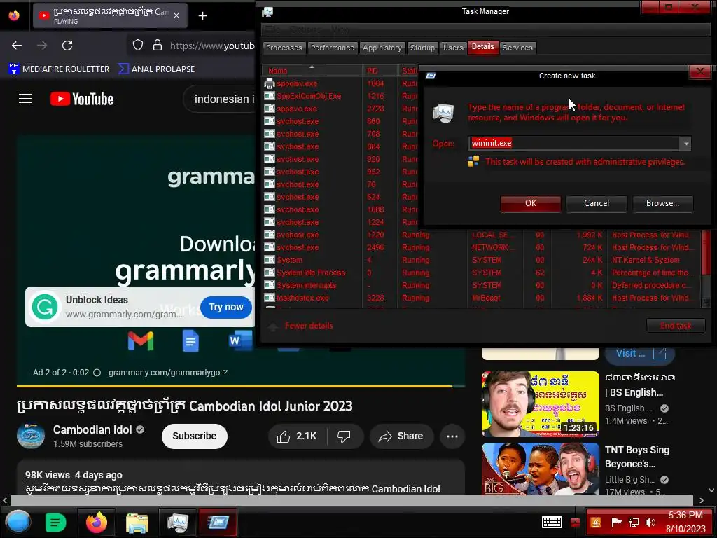Cancel the Create new task dialog

click(597, 203)
